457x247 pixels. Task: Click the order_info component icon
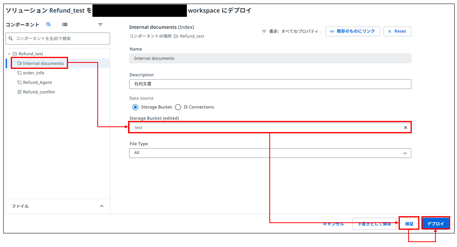pos(20,73)
